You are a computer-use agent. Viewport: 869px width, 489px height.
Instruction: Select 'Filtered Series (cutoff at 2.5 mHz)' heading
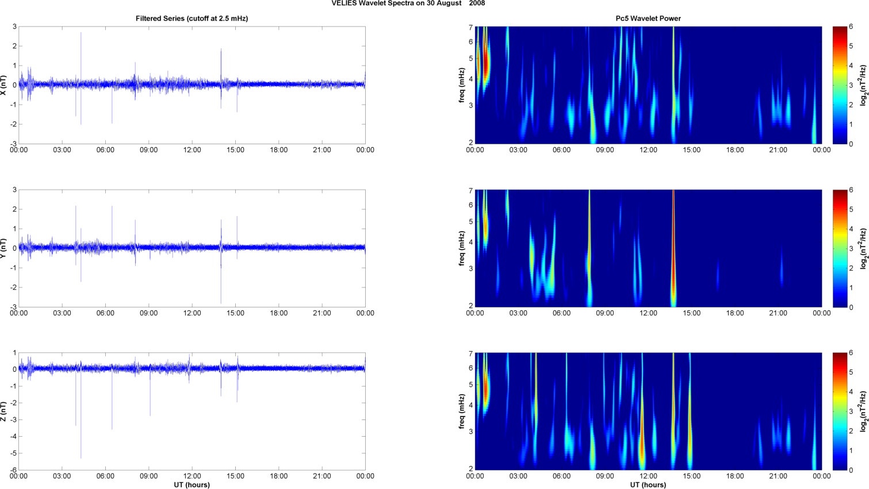pyautogui.click(x=192, y=18)
